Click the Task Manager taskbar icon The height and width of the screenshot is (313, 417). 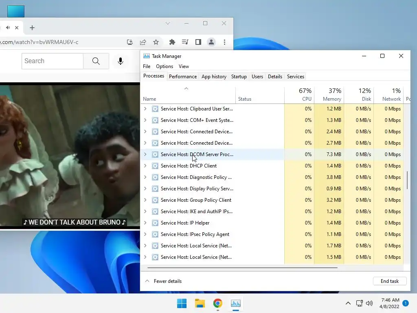coord(236,303)
